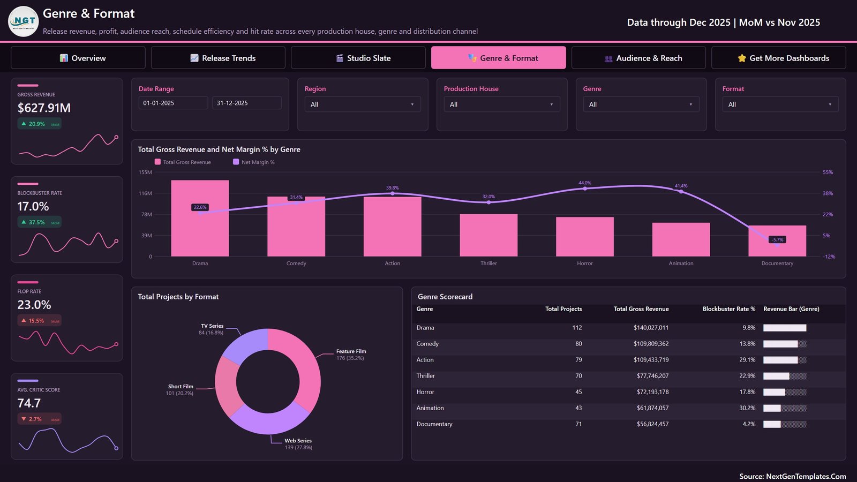Click Revenue Bar (Genre) column header
Screen dimensions: 857x482
tap(791, 309)
